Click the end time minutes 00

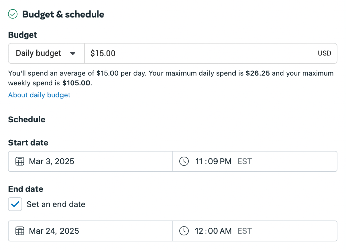pyautogui.click(x=212, y=231)
